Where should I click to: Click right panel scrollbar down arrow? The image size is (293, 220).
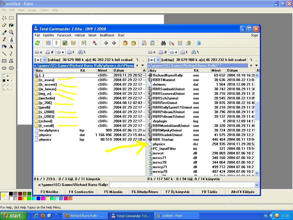257,173
